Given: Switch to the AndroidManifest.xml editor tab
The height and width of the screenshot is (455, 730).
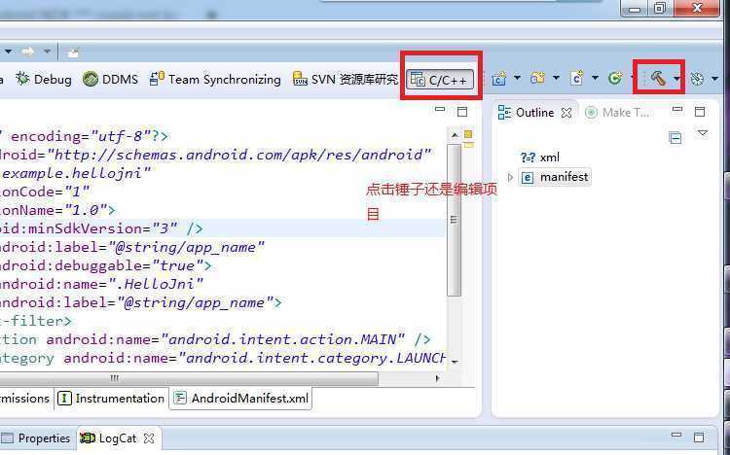Looking at the screenshot, I should tap(240, 399).
